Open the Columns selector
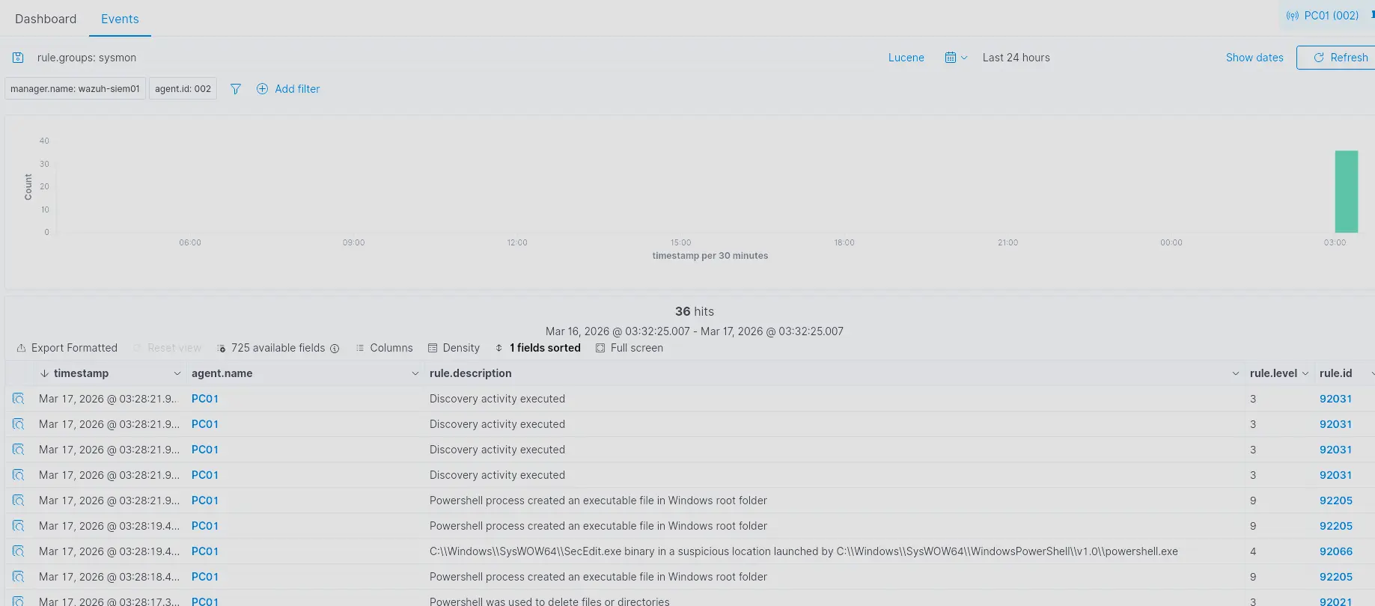 (x=384, y=348)
